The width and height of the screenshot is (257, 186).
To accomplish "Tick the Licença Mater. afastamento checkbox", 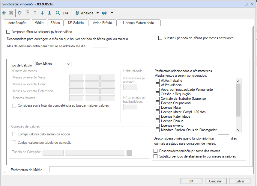I will point(157,108).
